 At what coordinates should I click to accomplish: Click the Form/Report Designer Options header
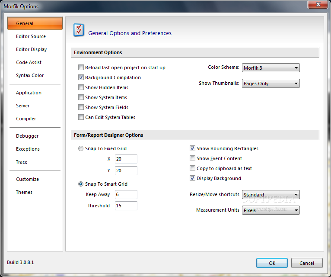195,135
